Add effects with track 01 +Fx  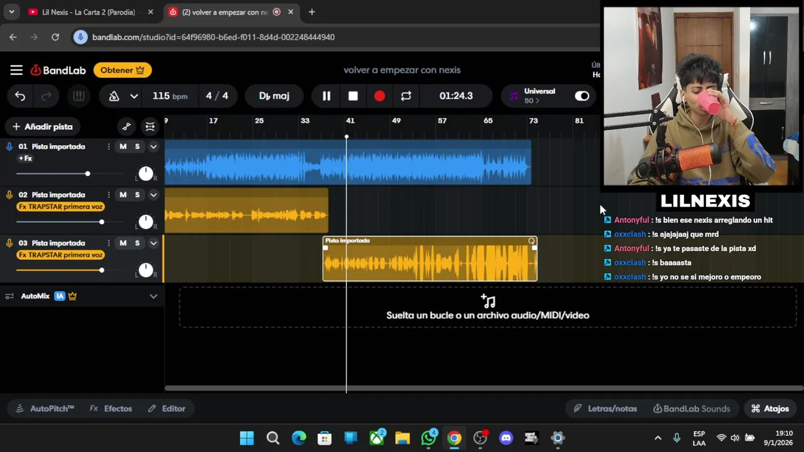click(25, 158)
